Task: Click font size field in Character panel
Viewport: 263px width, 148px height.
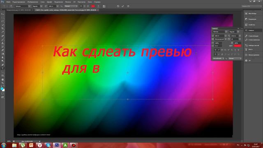Action: [x=219, y=36]
